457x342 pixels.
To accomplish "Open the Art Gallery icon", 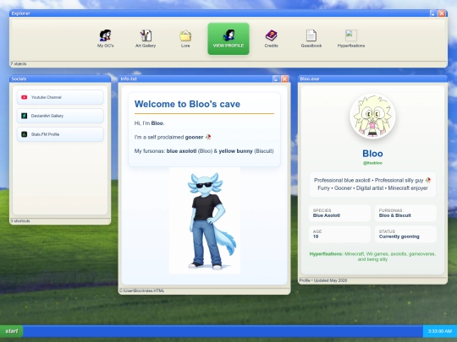I will (146, 38).
